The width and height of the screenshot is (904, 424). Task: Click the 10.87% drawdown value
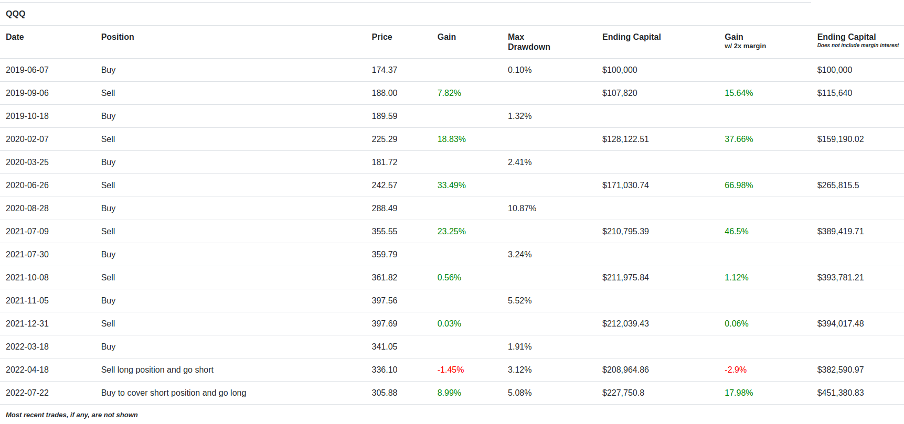pyautogui.click(x=522, y=209)
